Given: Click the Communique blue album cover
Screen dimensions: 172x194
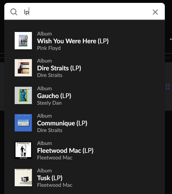Looking at the screenshot, I should click(23, 123).
